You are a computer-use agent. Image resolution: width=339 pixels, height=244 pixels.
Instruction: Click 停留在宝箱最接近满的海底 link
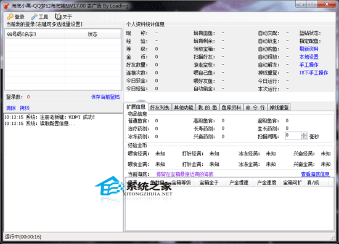pos(185,174)
